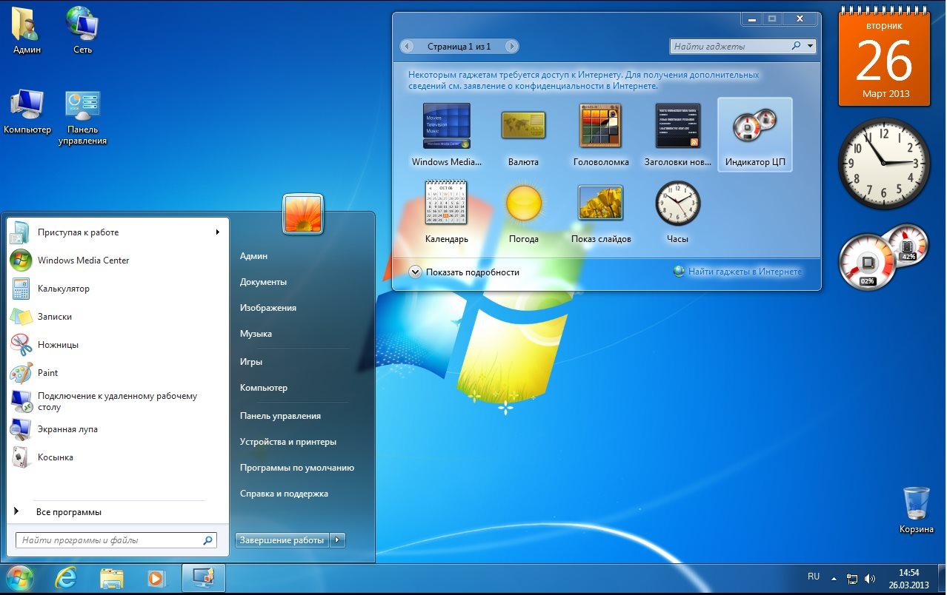This screenshot has width=947, height=595.
Task: Open Панель управления from Start menu
Action: 280,415
